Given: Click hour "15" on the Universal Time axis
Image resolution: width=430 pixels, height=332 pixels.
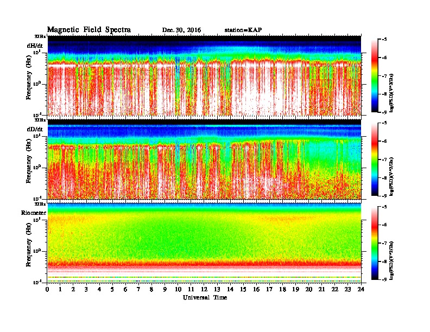Looking at the screenshot, I should [x=243, y=289].
